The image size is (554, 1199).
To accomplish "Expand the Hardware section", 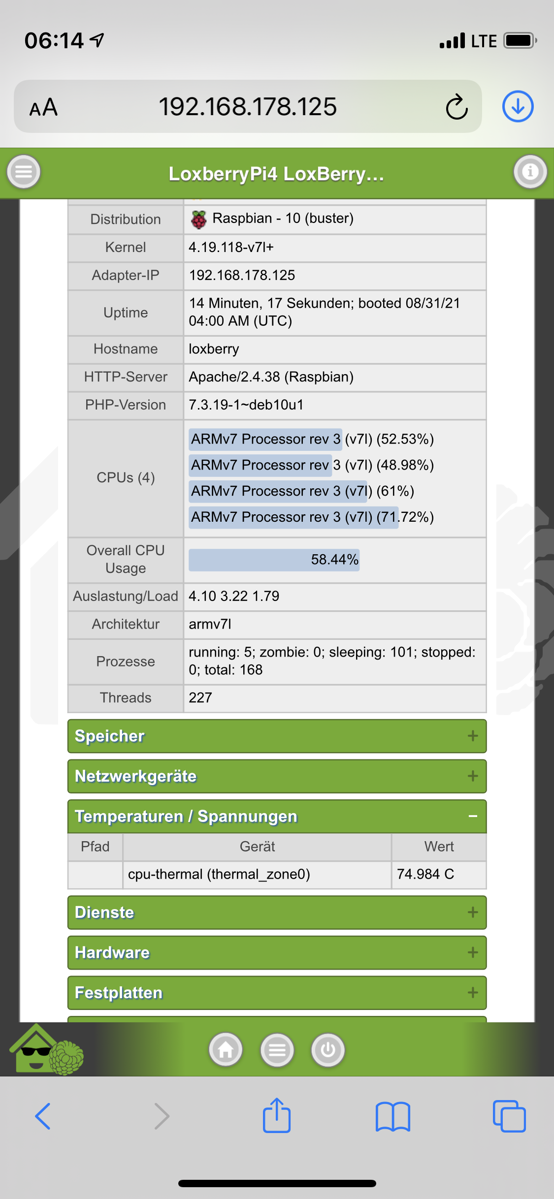I will coord(277,952).
